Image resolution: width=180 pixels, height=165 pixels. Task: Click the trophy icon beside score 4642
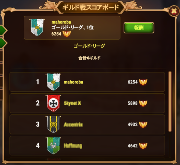tap(143, 146)
